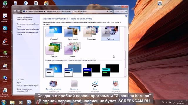188x105 pixels.
Task: Select the classic theme with plain blue background
Action: click(x=73, y=70)
